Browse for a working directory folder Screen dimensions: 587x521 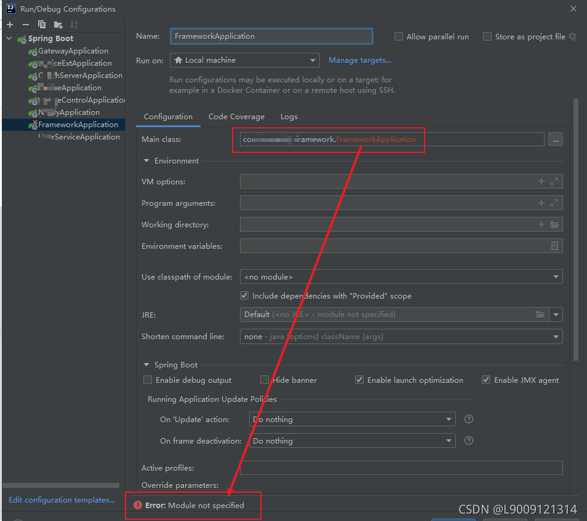pyautogui.click(x=553, y=224)
